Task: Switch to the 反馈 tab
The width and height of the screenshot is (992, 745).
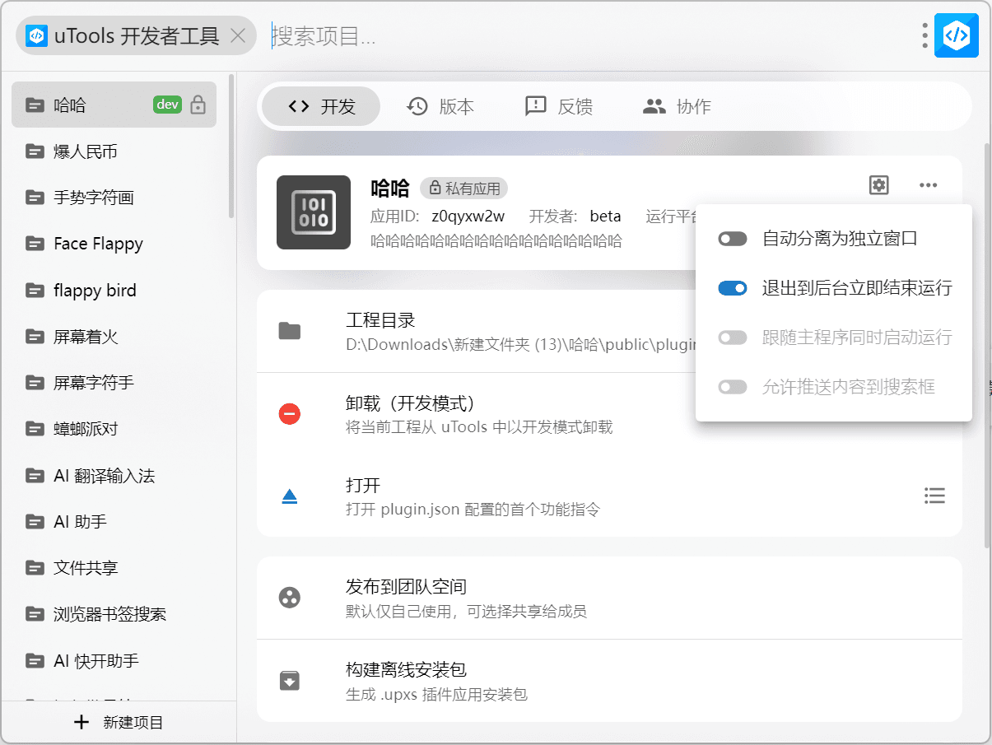Action: click(x=559, y=106)
